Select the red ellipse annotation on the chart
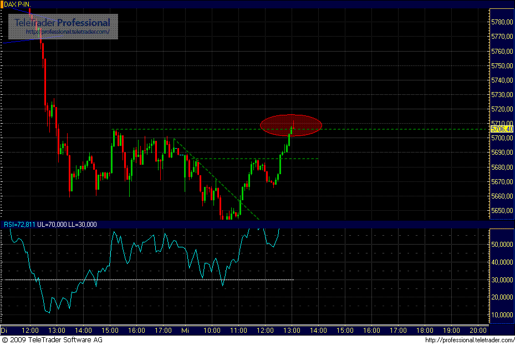This screenshot has height=345, width=515. 290,125
